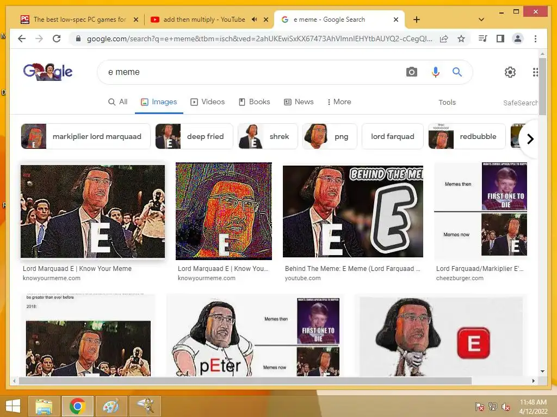Click the Google doodle logo

click(48, 71)
